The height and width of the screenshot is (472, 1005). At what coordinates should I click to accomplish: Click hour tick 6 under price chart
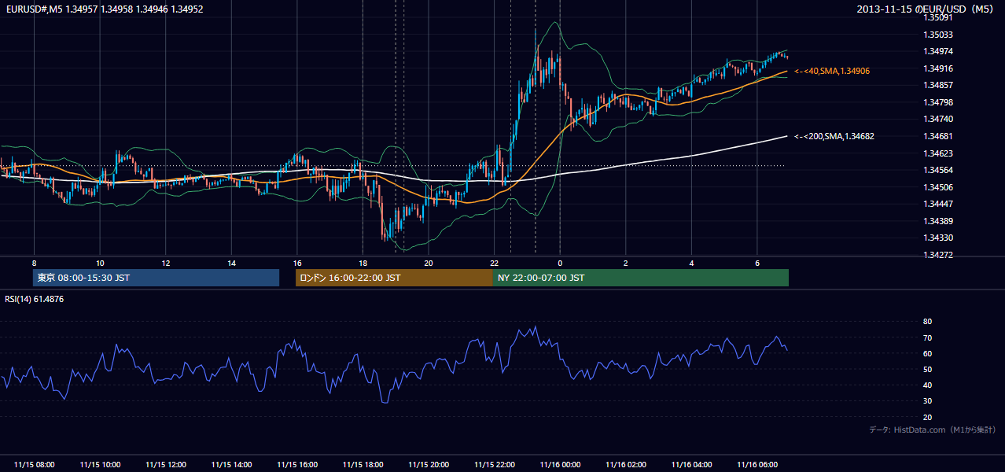[757, 263]
